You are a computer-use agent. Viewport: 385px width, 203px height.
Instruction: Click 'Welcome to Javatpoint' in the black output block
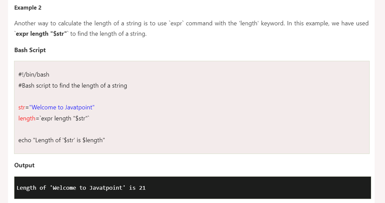pos(88,188)
